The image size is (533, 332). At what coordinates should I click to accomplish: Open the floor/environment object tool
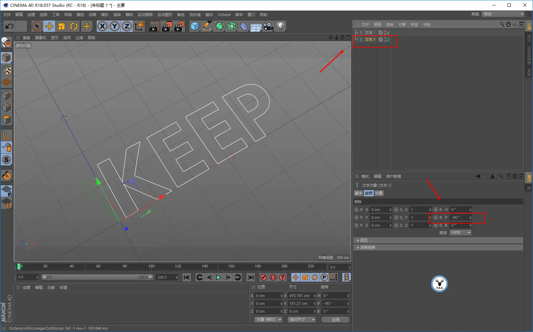pos(256,26)
